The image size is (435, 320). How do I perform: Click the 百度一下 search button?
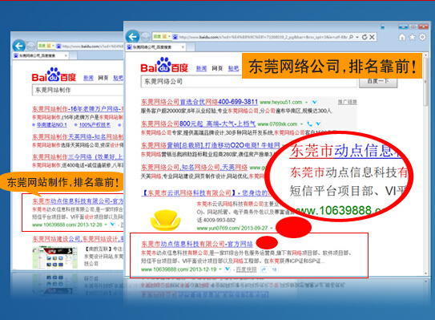(x=378, y=83)
